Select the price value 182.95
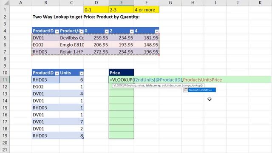272x153 pixels. click(x=147, y=38)
